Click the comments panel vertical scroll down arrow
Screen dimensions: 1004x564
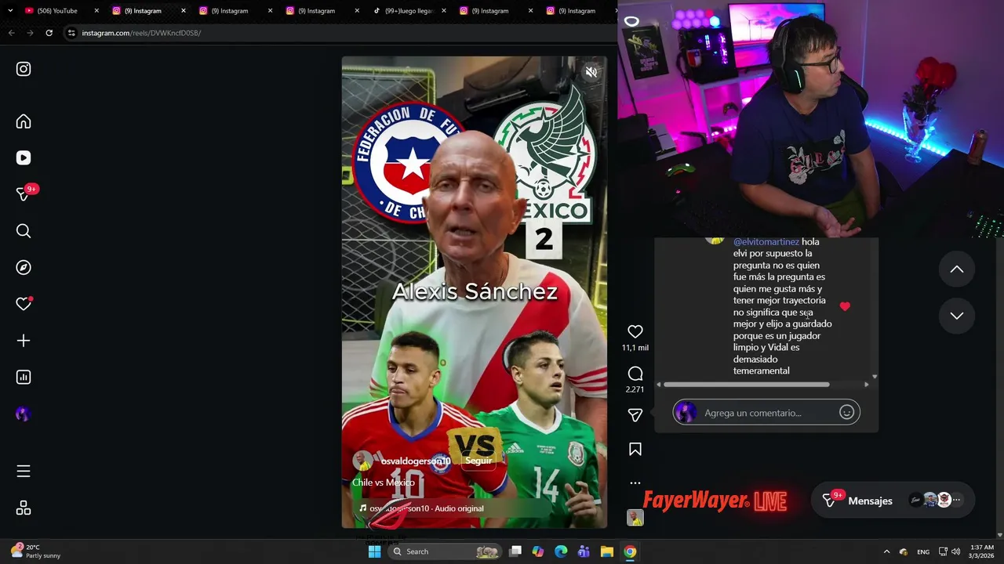(x=875, y=377)
